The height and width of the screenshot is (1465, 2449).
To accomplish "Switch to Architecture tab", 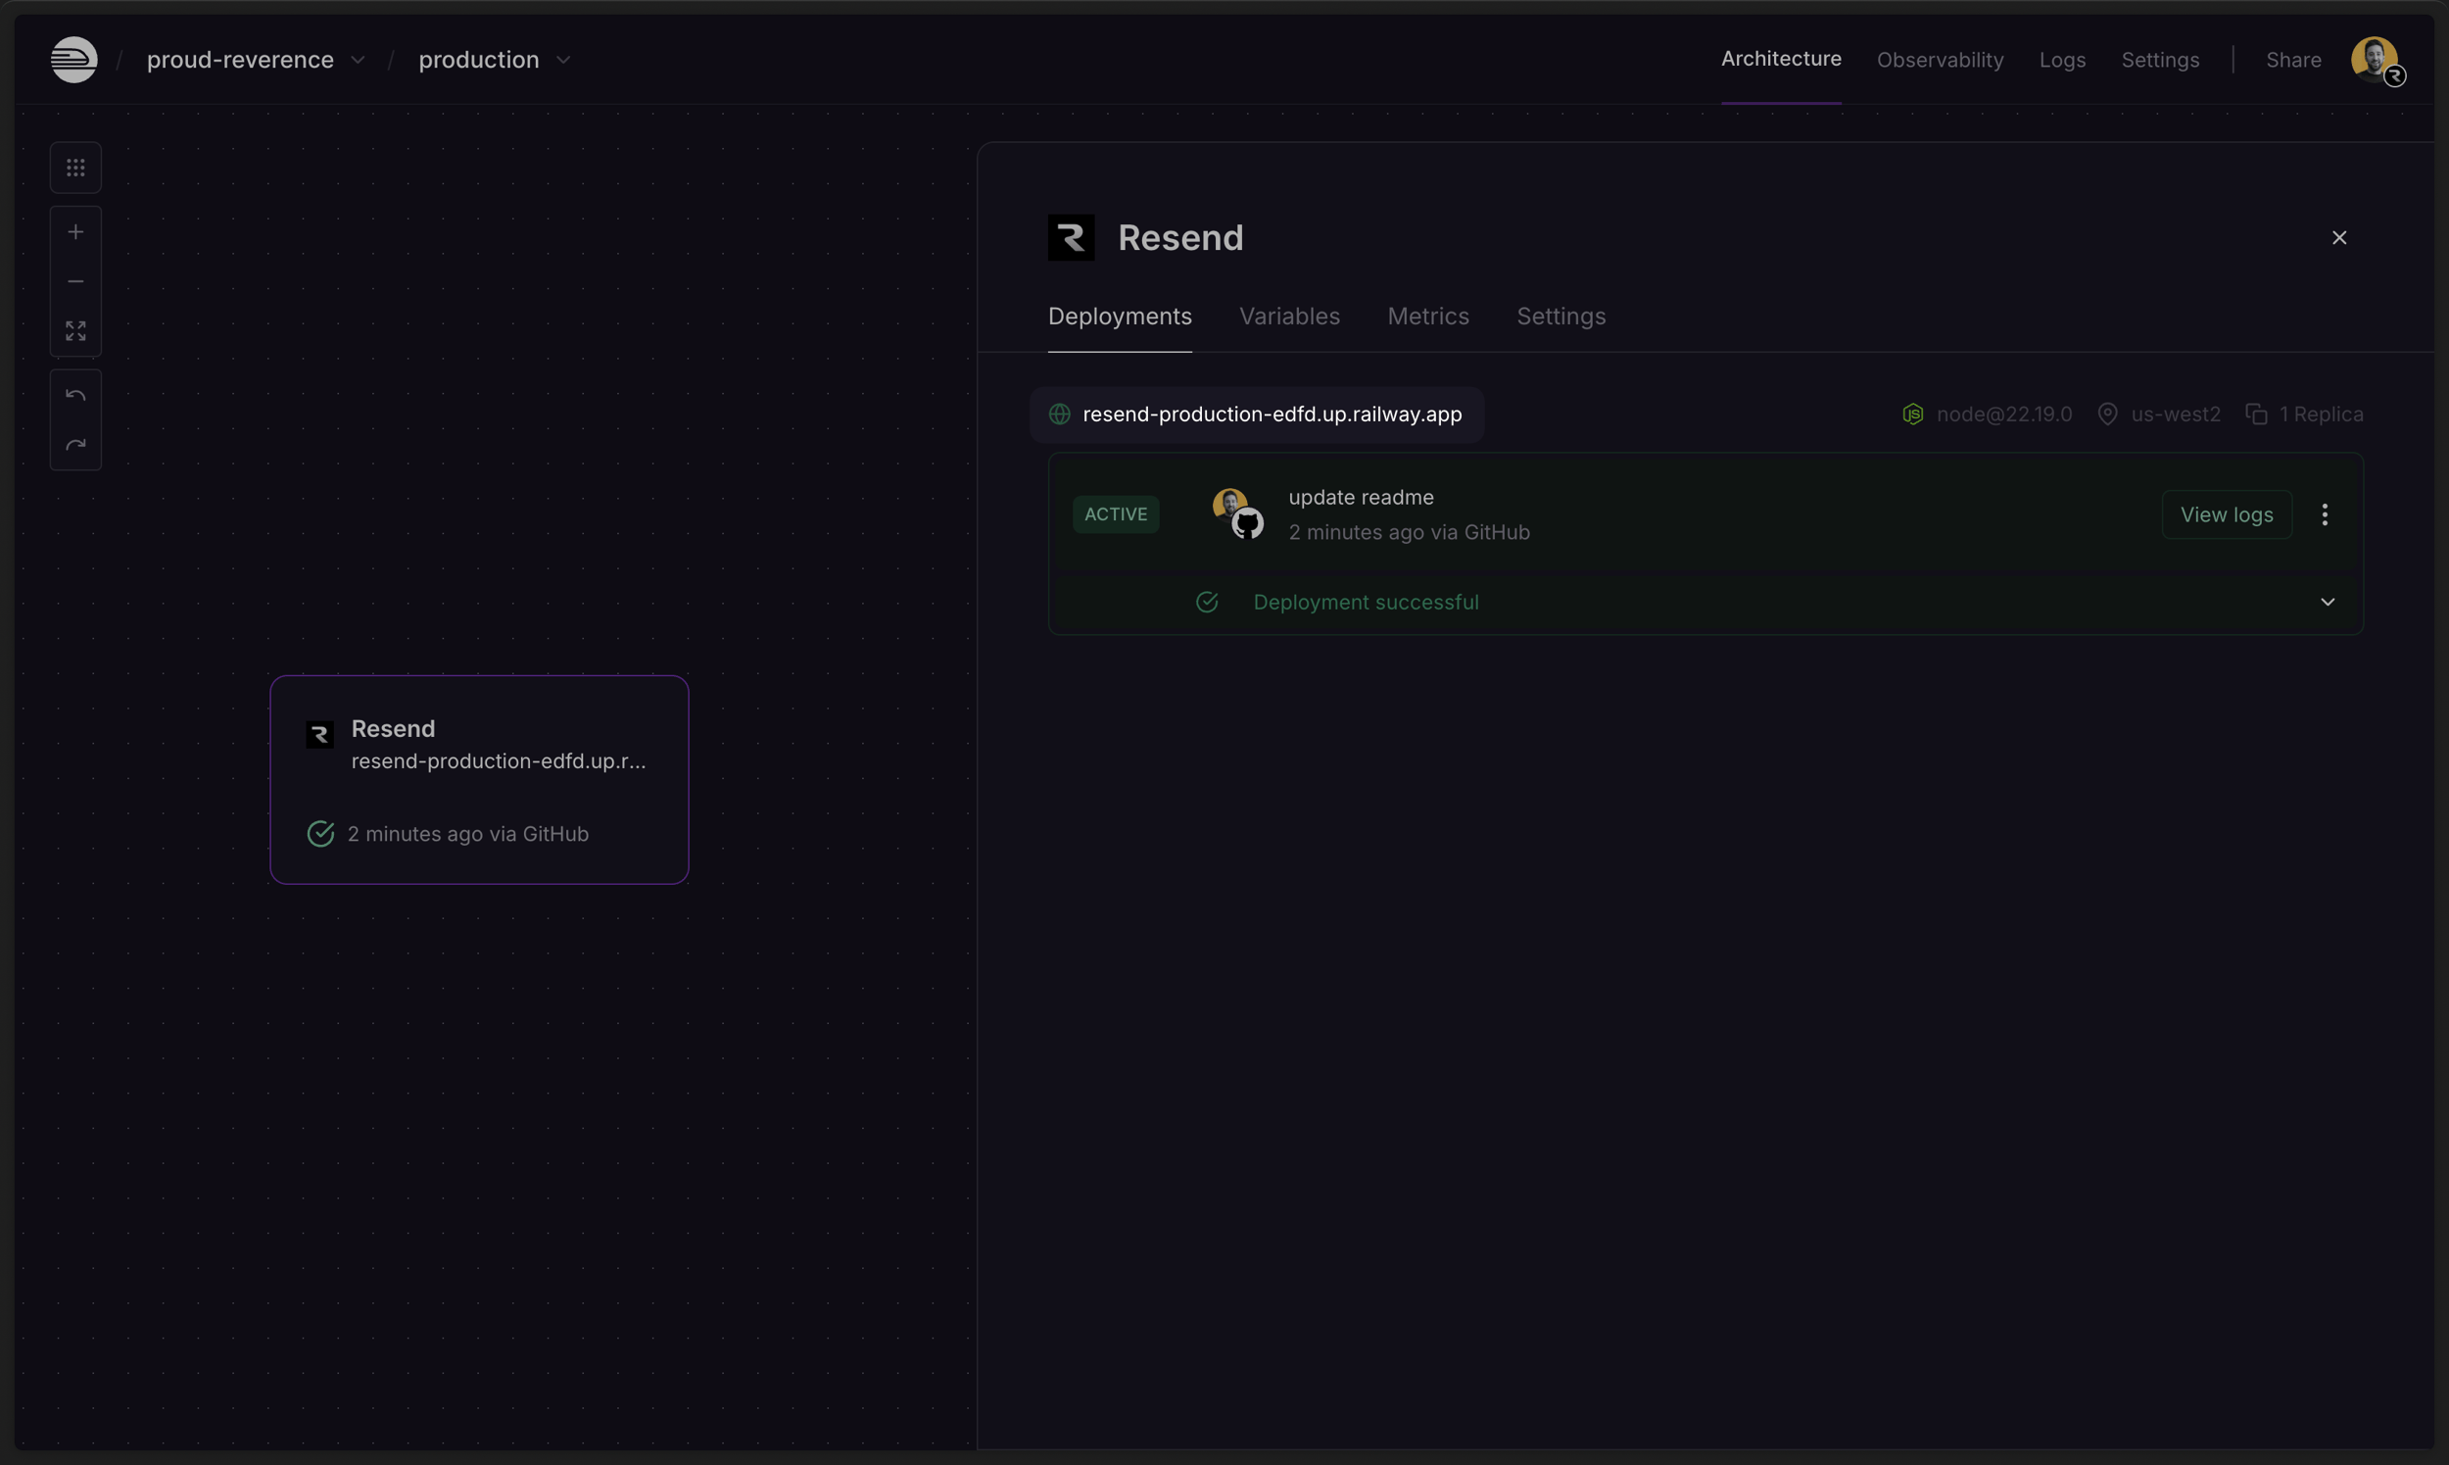I will click(x=1780, y=59).
